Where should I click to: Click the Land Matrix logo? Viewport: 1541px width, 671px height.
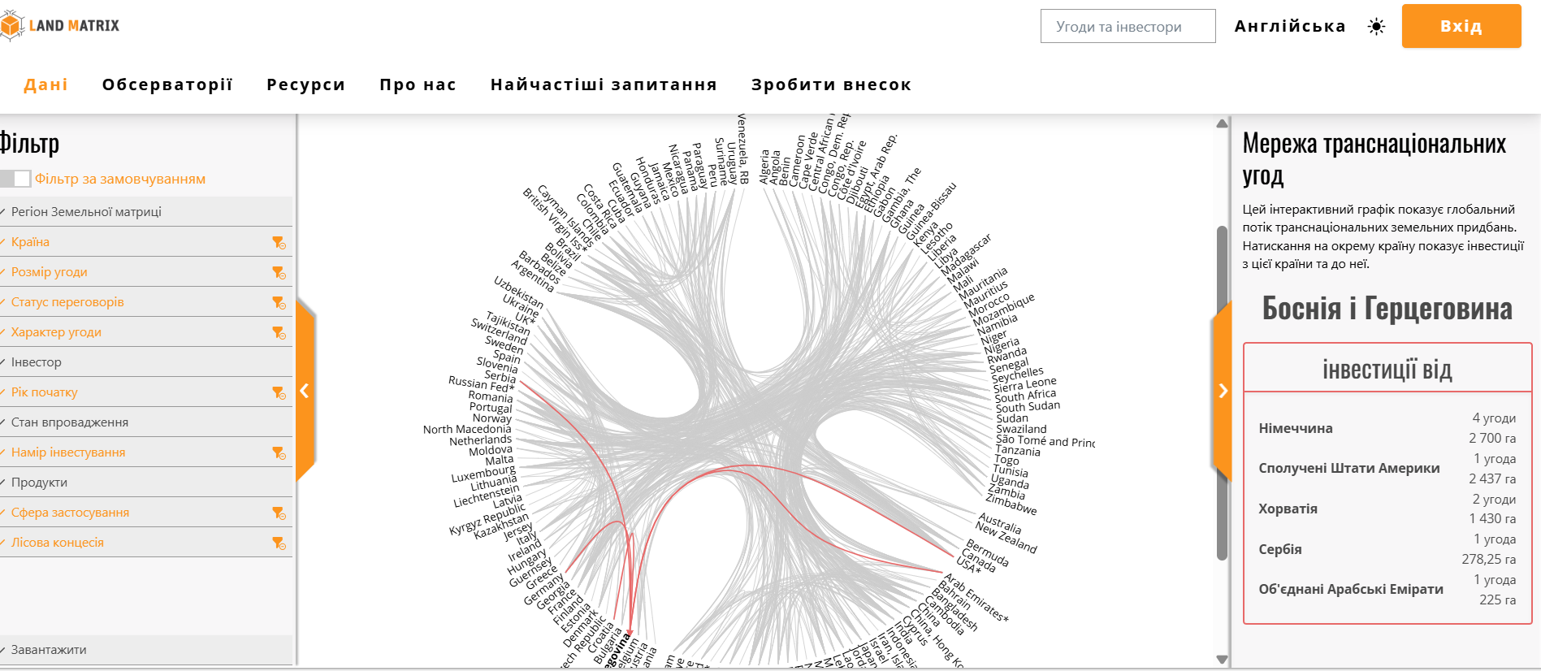tap(60, 25)
